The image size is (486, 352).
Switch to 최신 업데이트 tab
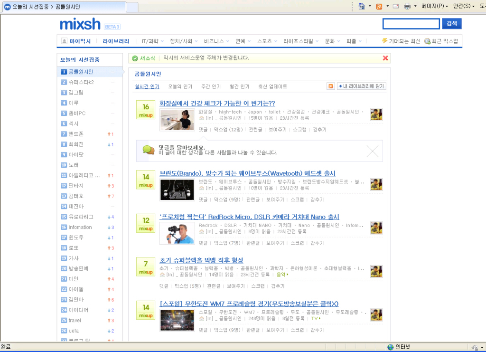click(272, 86)
